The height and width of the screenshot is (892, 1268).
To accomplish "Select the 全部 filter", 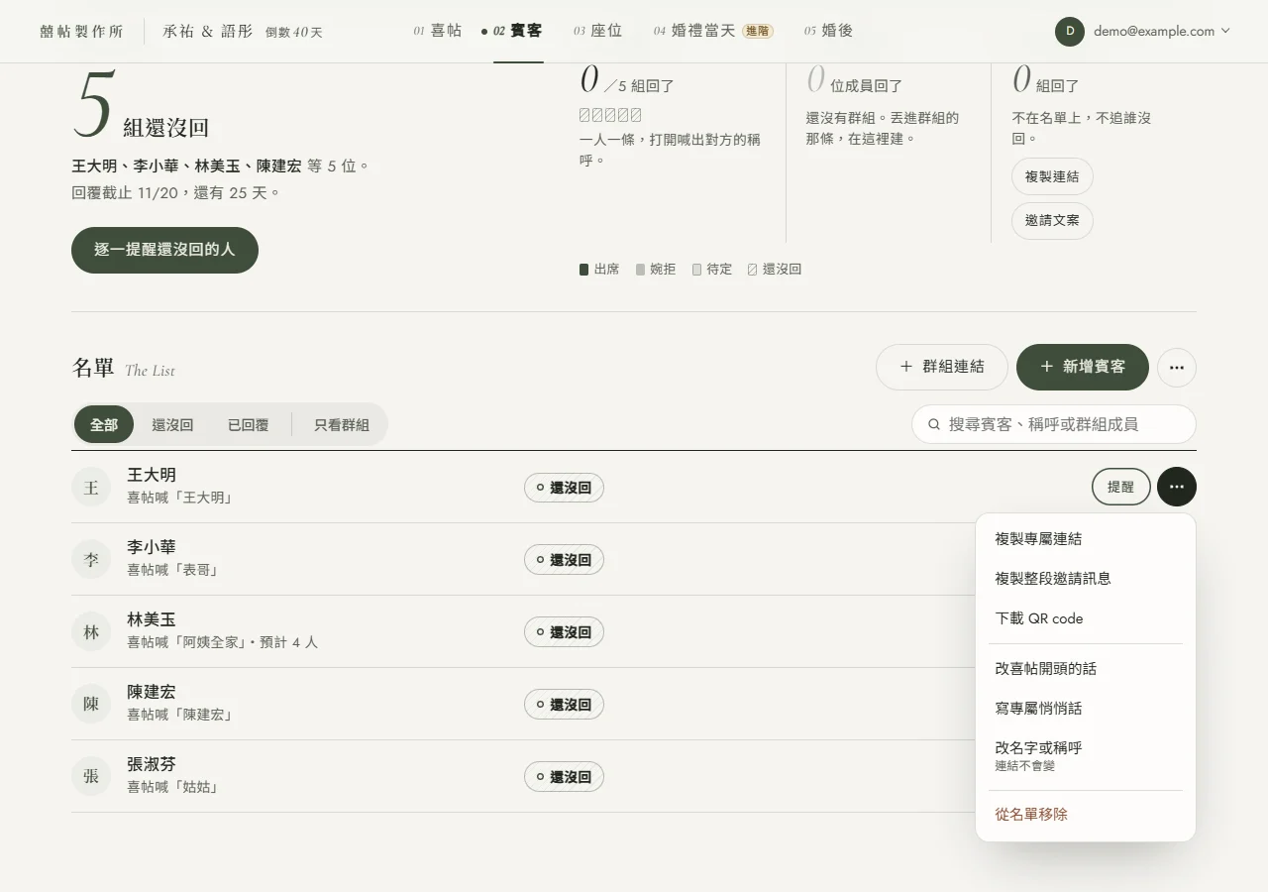I will [104, 424].
